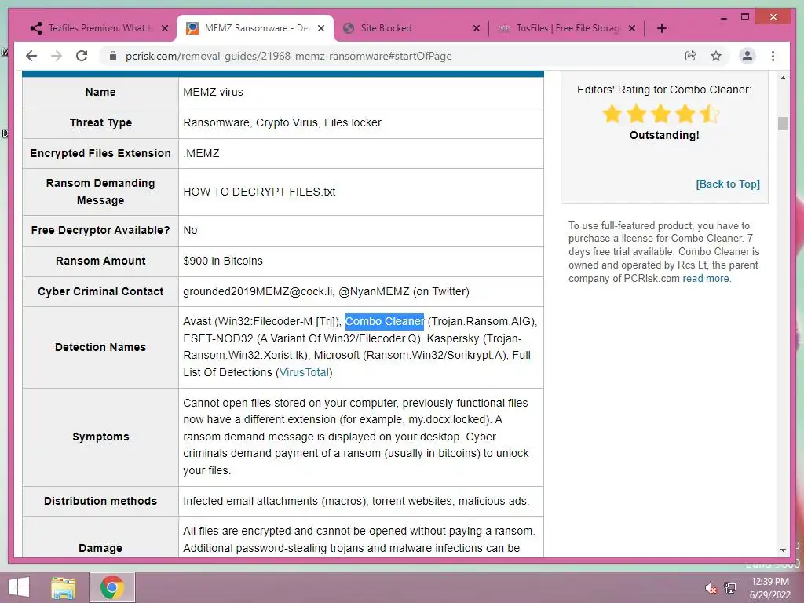This screenshot has height=603, width=804.
Task: Click the .MEMZ extension value
Action: pos(202,153)
